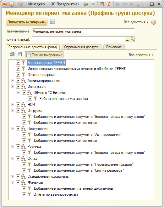Viewport: 164px width, 208px height.
Task: Click the M+ memory button
Action: point(125,4)
